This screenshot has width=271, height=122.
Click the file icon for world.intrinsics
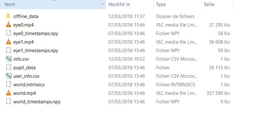(x=9, y=84)
